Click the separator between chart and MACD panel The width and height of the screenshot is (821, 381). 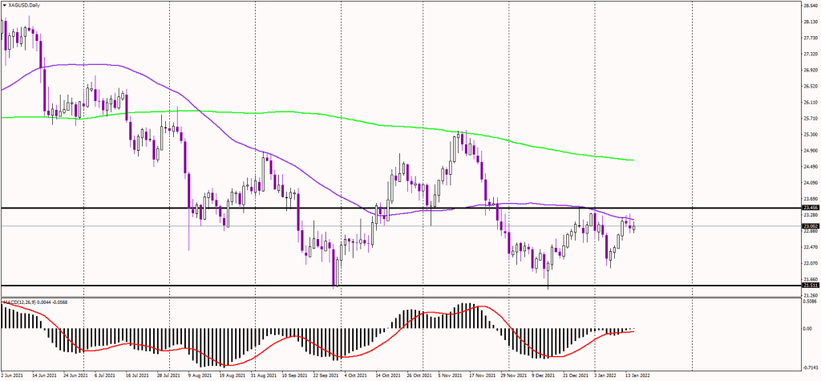pos(401,298)
